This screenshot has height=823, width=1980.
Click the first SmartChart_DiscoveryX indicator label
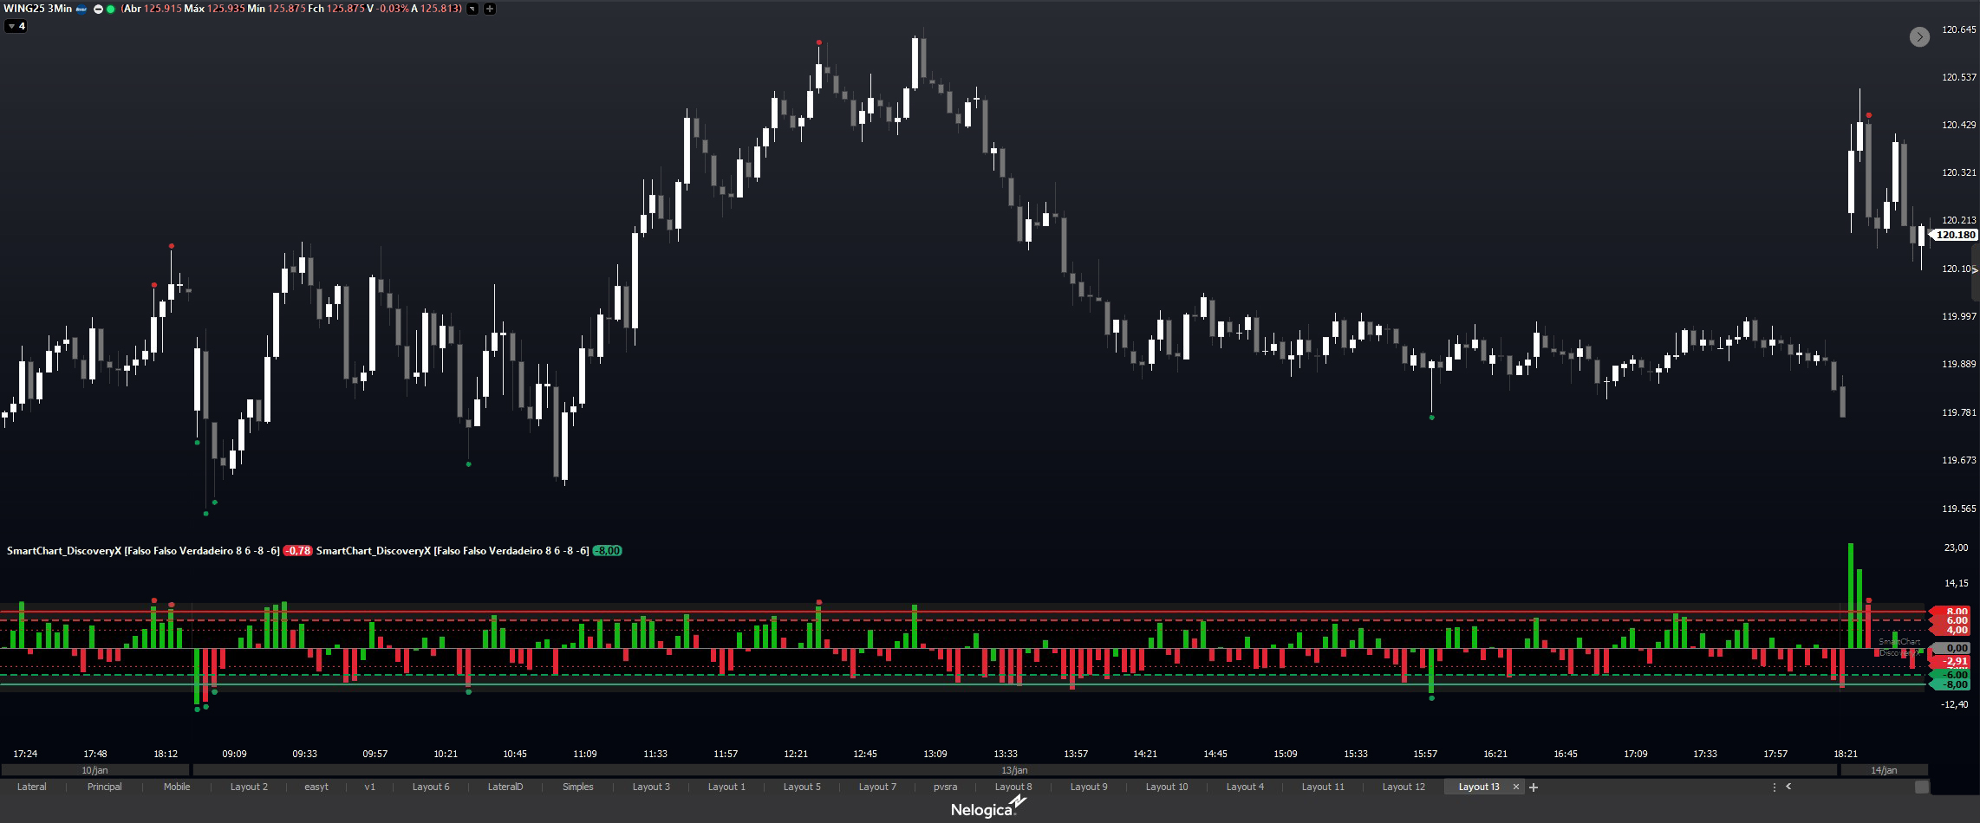pos(143,551)
